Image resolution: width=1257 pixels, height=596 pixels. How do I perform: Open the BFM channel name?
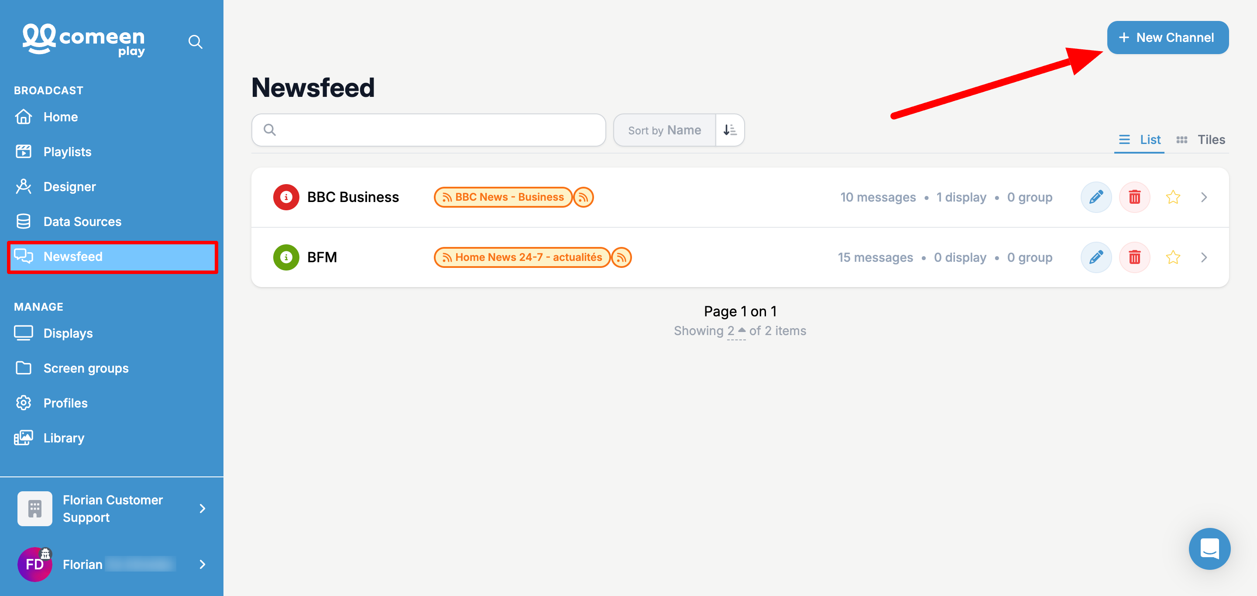(x=322, y=257)
